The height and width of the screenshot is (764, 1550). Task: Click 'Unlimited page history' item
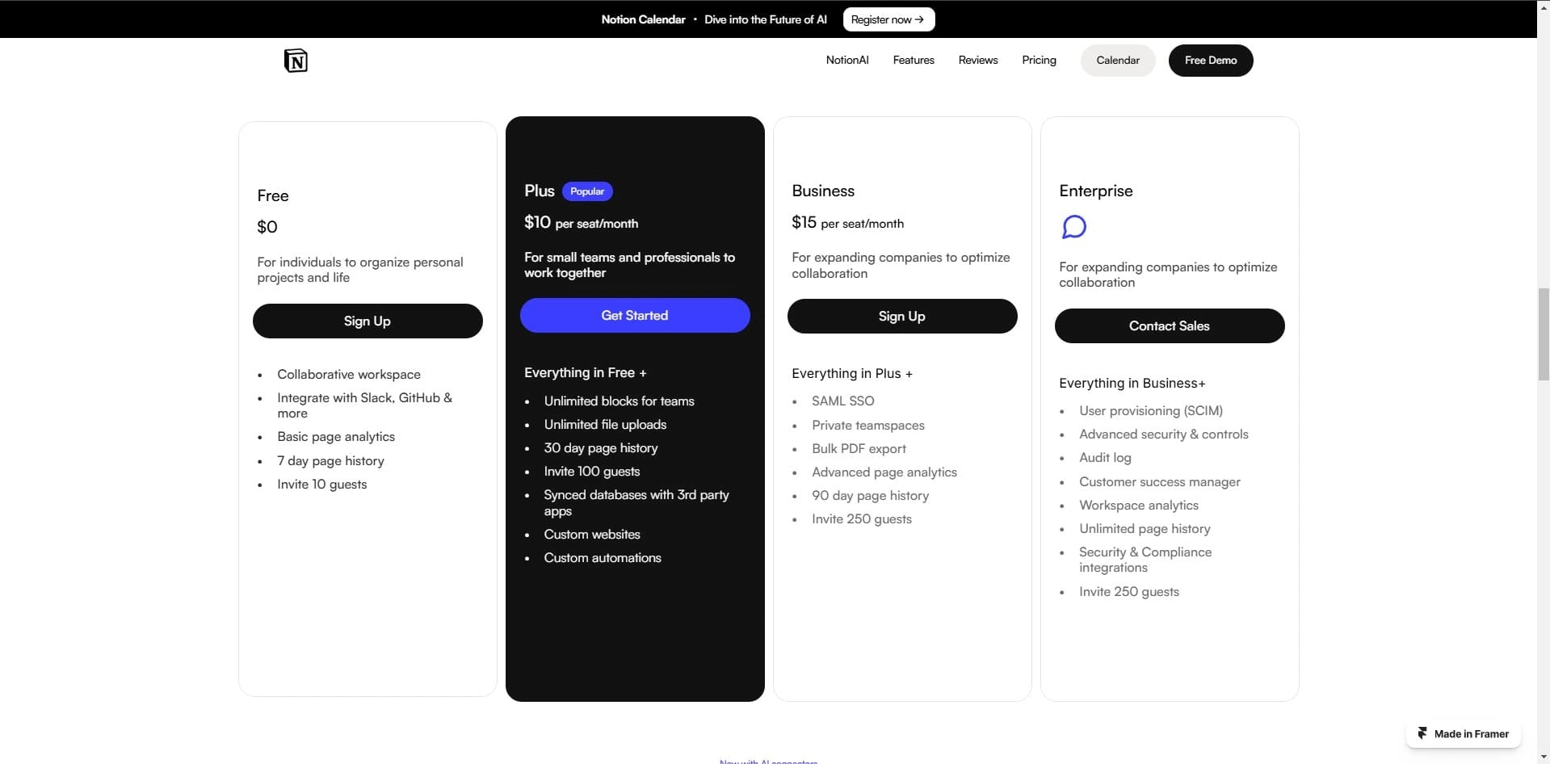1145,528
